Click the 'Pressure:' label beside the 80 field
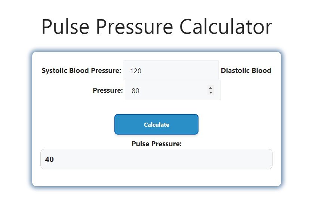 pyautogui.click(x=108, y=90)
